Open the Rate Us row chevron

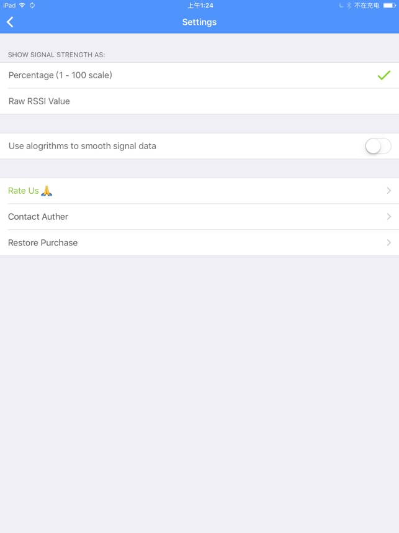[389, 191]
